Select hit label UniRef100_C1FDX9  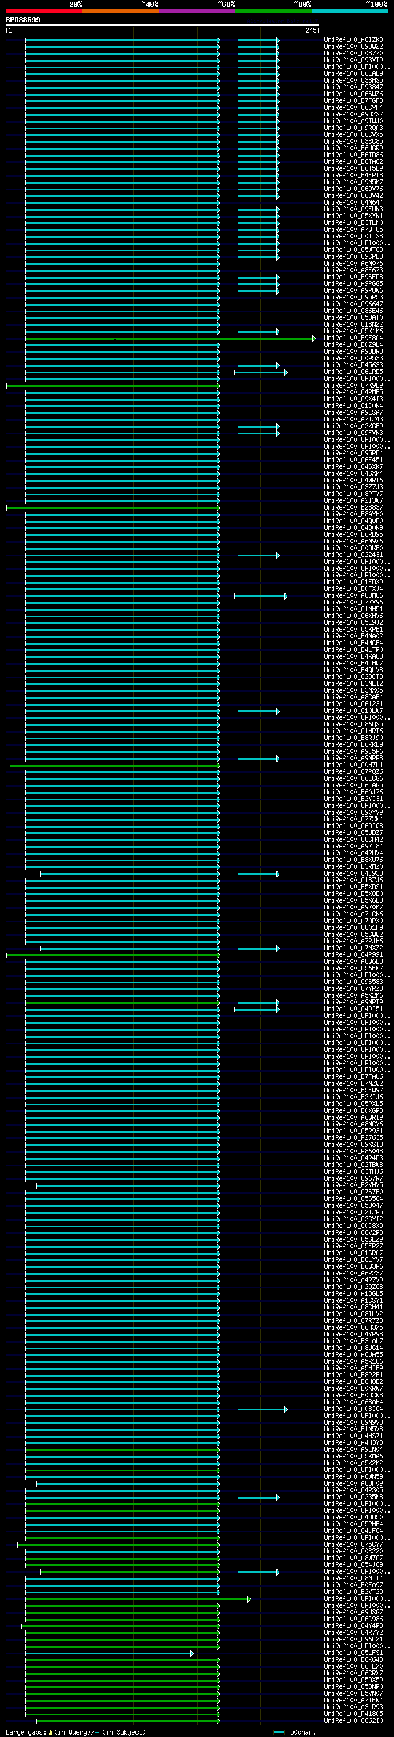(353, 582)
